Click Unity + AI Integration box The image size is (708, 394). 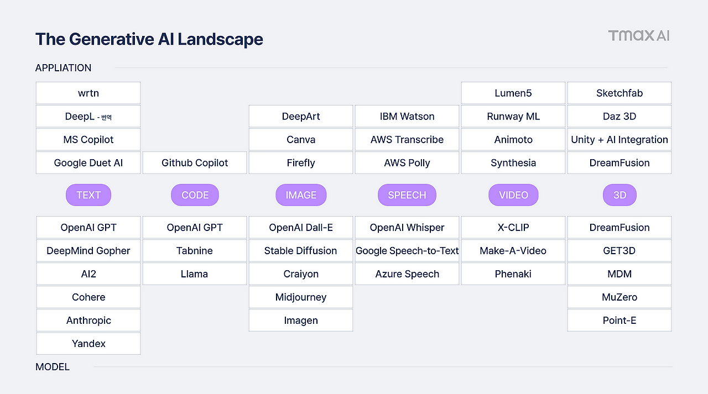point(619,140)
